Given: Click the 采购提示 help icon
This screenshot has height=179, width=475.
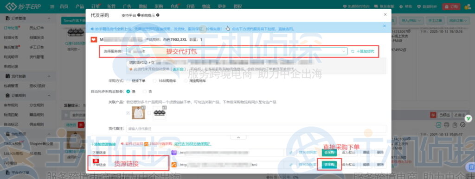Looking at the screenshot, I should [158, 15].
